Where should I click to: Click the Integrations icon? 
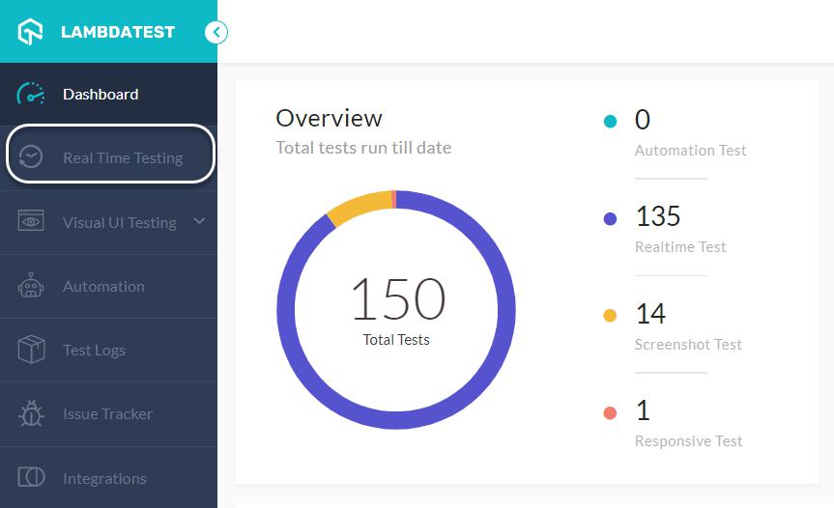tap(31, 477)
